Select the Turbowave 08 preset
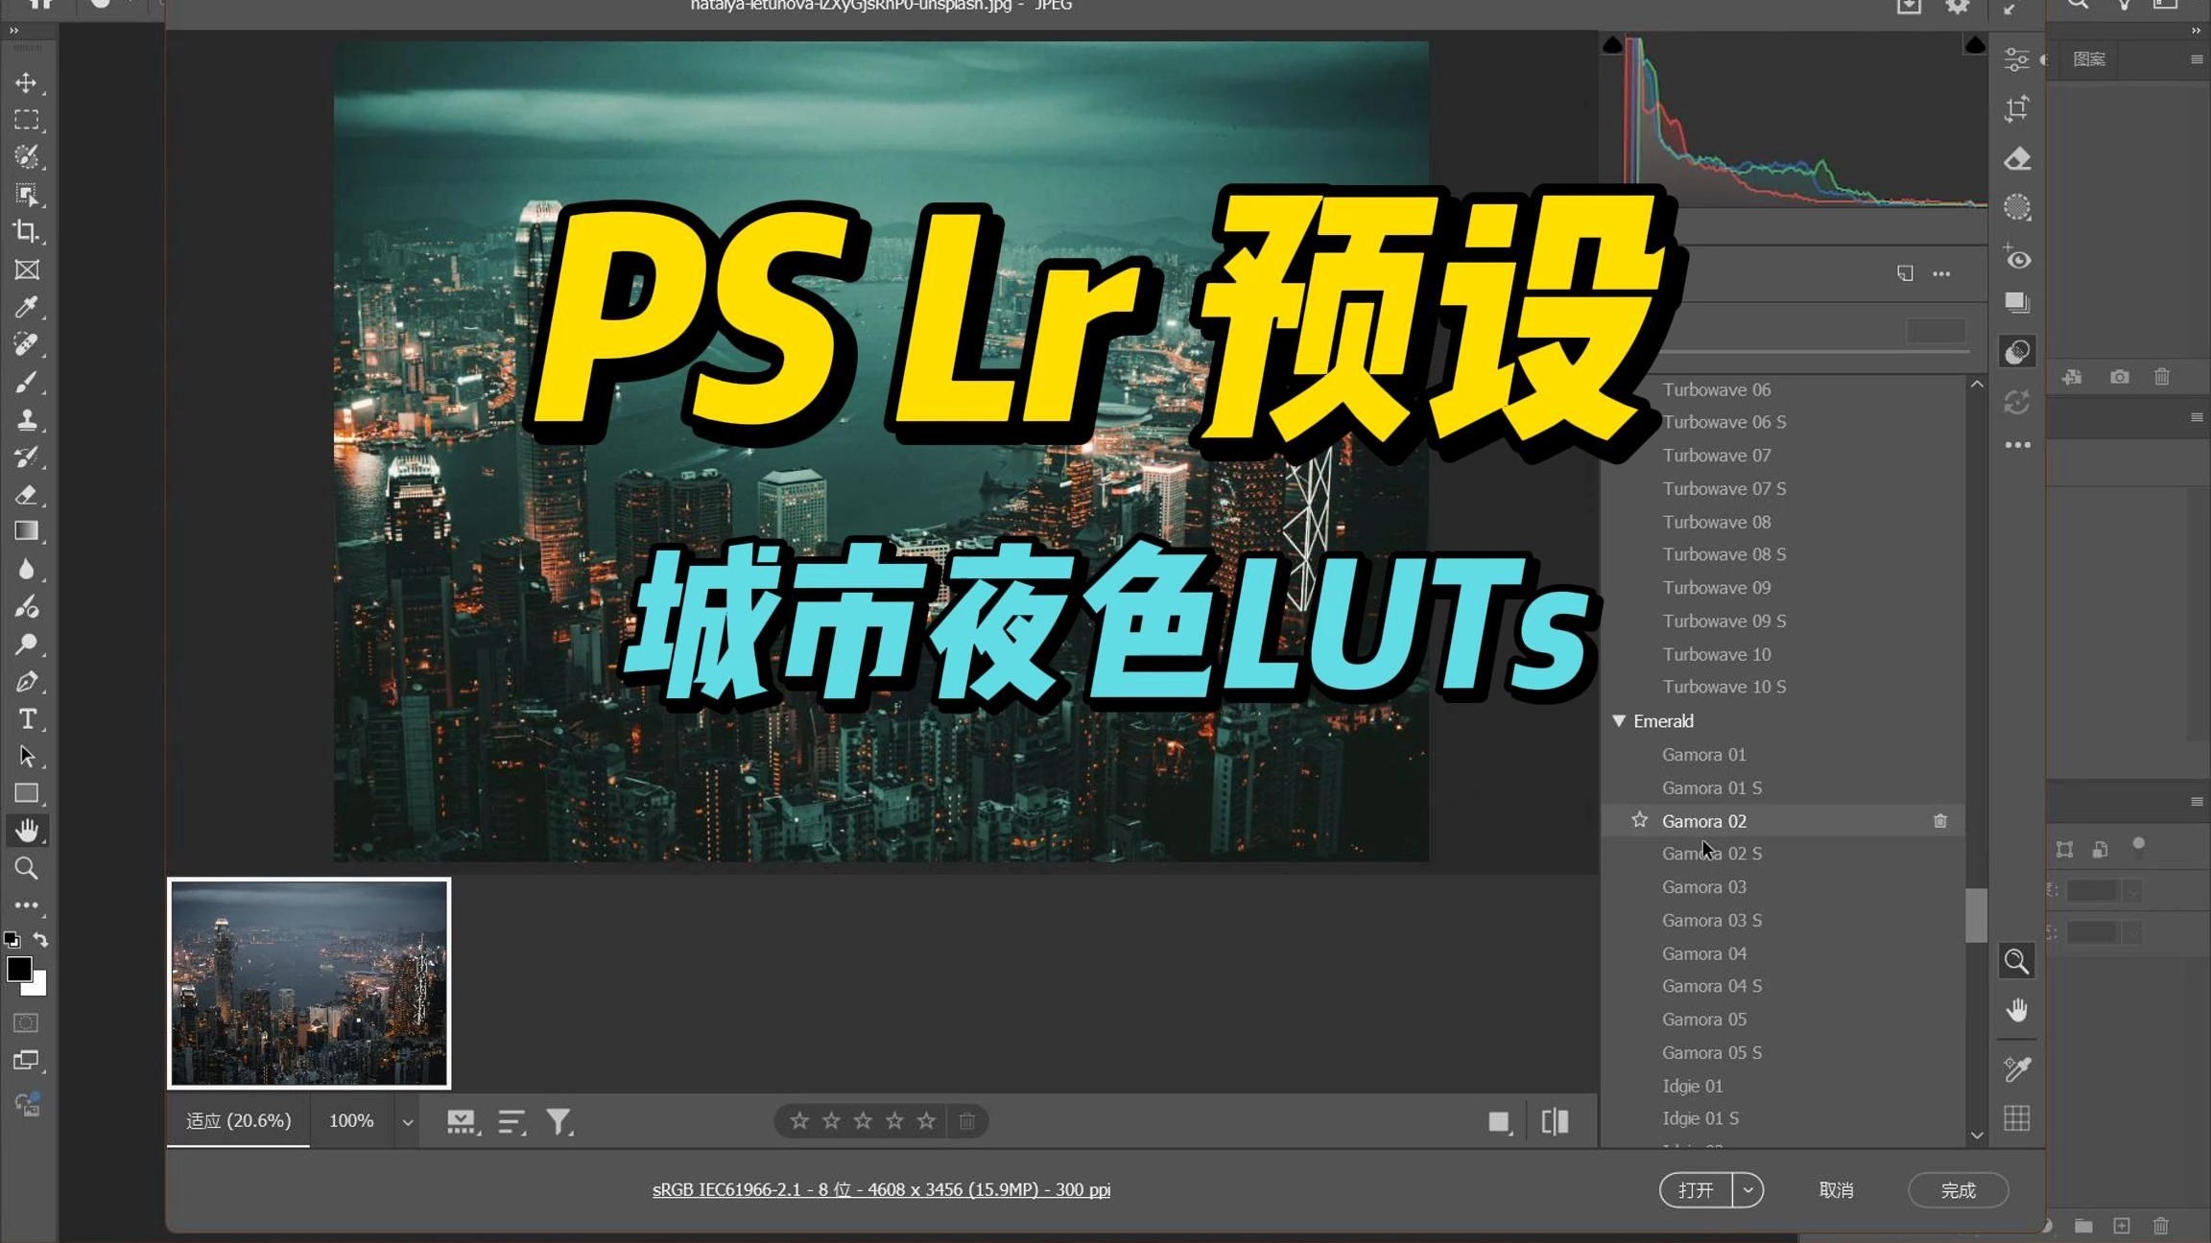Image resolution: width=2211 pixels, height=1243 pixels. (x=1716, y=522)
